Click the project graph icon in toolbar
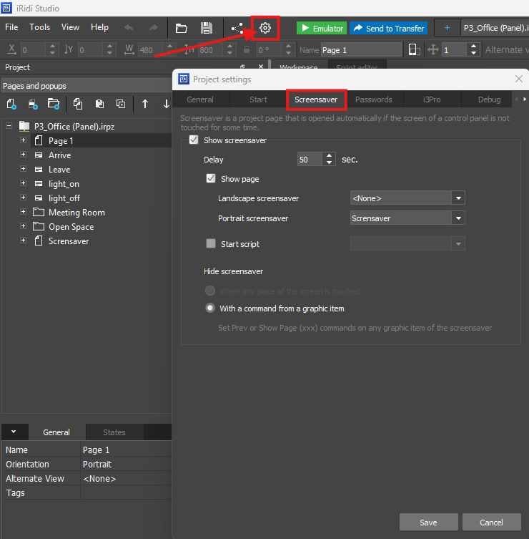Viewport: 529px width, 539px height. coord(237,29)
